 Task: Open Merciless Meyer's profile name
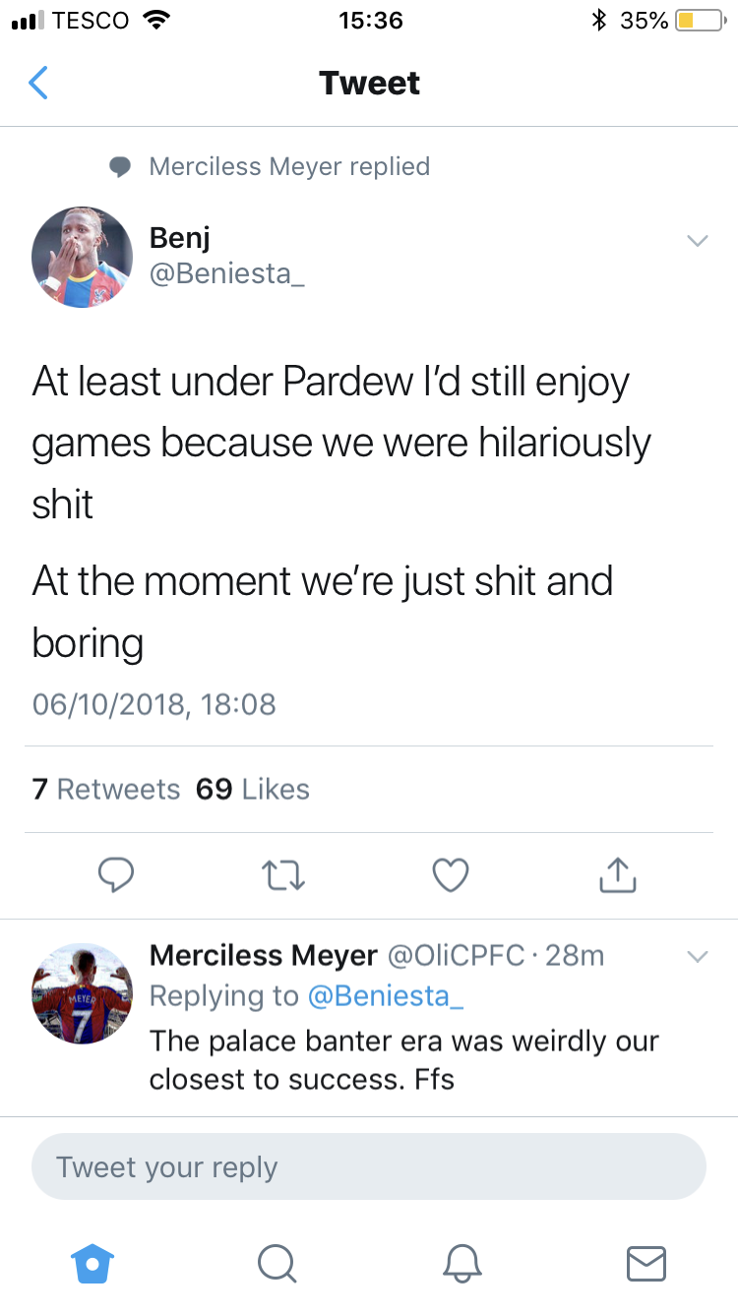point(263,955)
